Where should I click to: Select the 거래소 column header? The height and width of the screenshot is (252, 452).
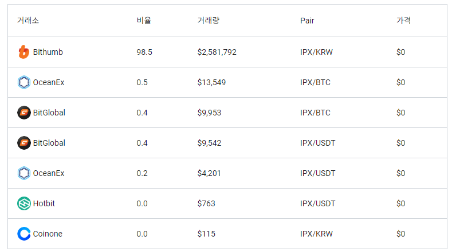[28, 21]
